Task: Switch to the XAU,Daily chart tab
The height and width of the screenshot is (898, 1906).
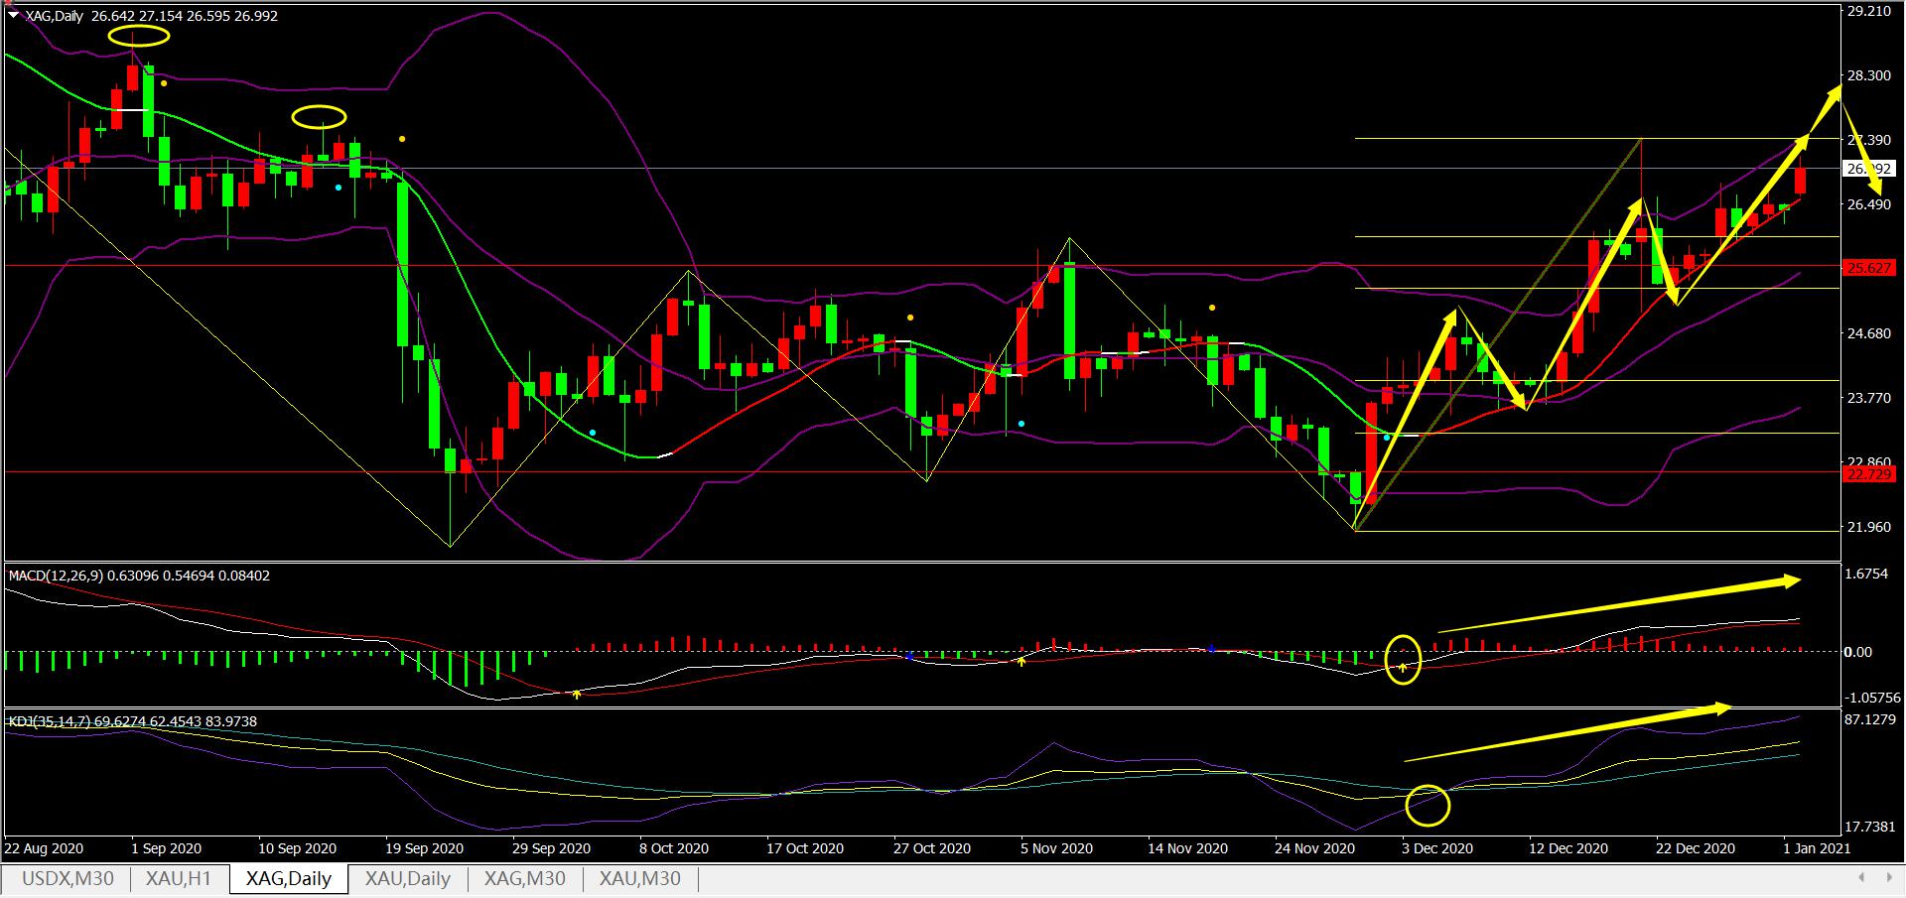Action: pyautogui.click(x=407, y=878)
